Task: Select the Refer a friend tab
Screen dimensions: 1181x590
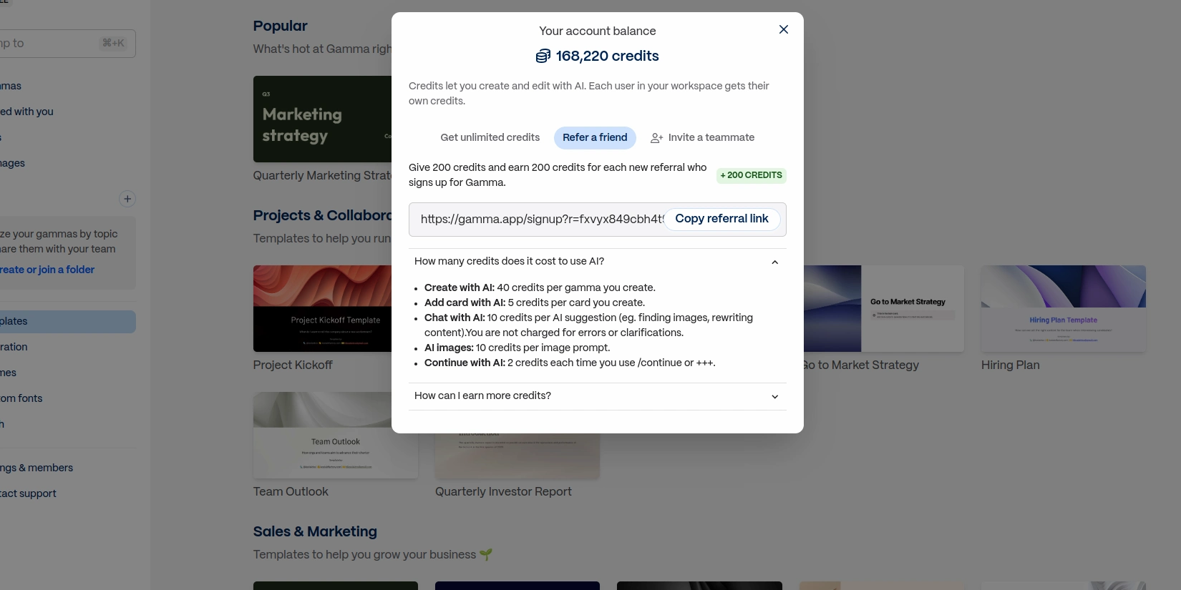Action: pyautogui.click(x=595, y=137)
